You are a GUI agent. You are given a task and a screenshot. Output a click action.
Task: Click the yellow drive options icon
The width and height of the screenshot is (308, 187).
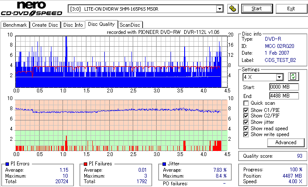point(233,8)
